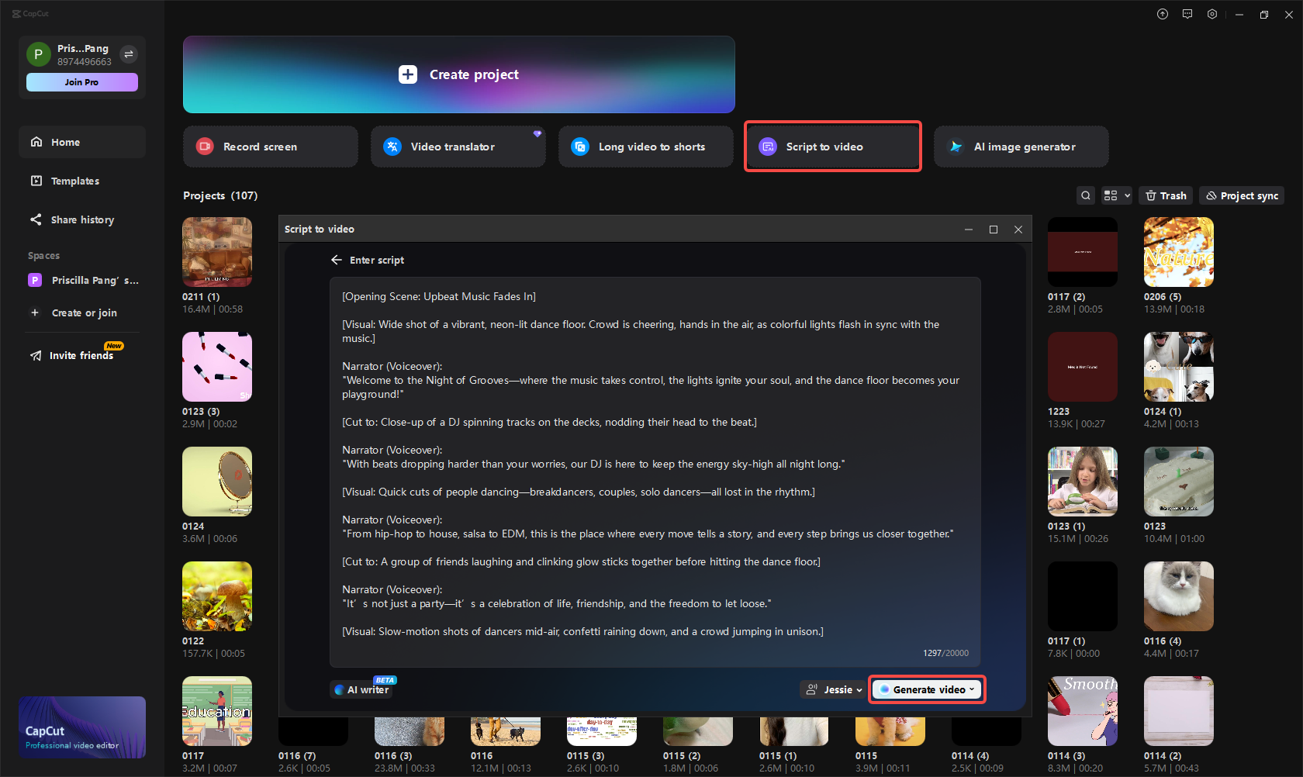Screen dimensions: 1303x777
Task: Click the 1297/20000 character counter
Action: [945, 653]
